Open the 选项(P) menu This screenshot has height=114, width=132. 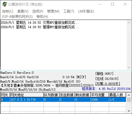tap(38, 11)
